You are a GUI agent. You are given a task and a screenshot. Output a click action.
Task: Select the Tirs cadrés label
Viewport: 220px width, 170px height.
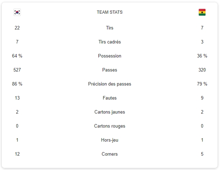[110, 42]
